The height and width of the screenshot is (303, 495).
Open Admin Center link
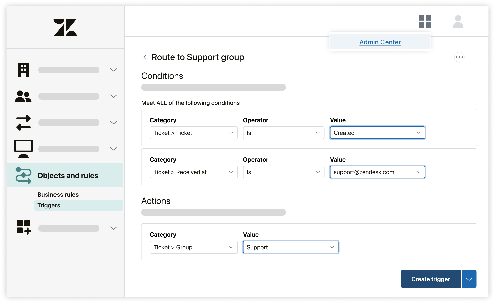[380, 42]
